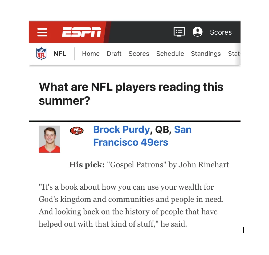
Task: Open the Brock Purdy player link
Action: [x=122, y=130]
